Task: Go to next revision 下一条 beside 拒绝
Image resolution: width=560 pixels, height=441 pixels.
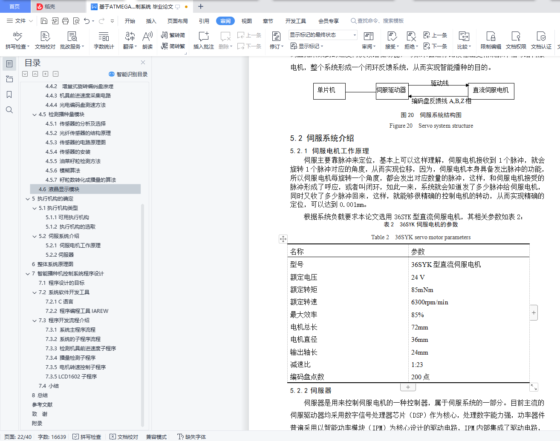Action: [435, 46]
